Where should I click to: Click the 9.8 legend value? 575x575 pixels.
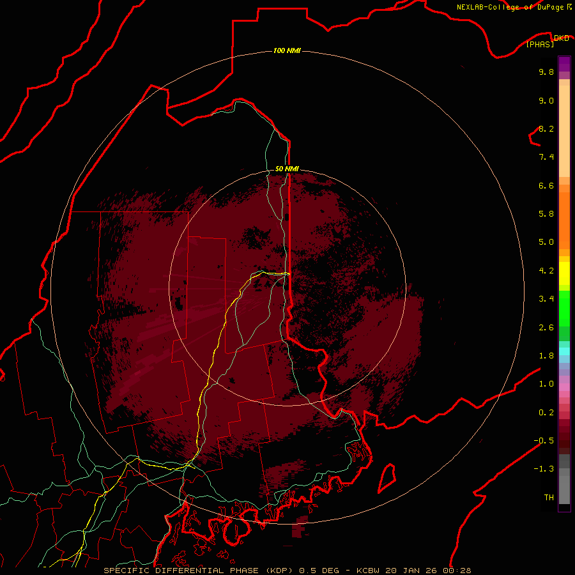546,72
